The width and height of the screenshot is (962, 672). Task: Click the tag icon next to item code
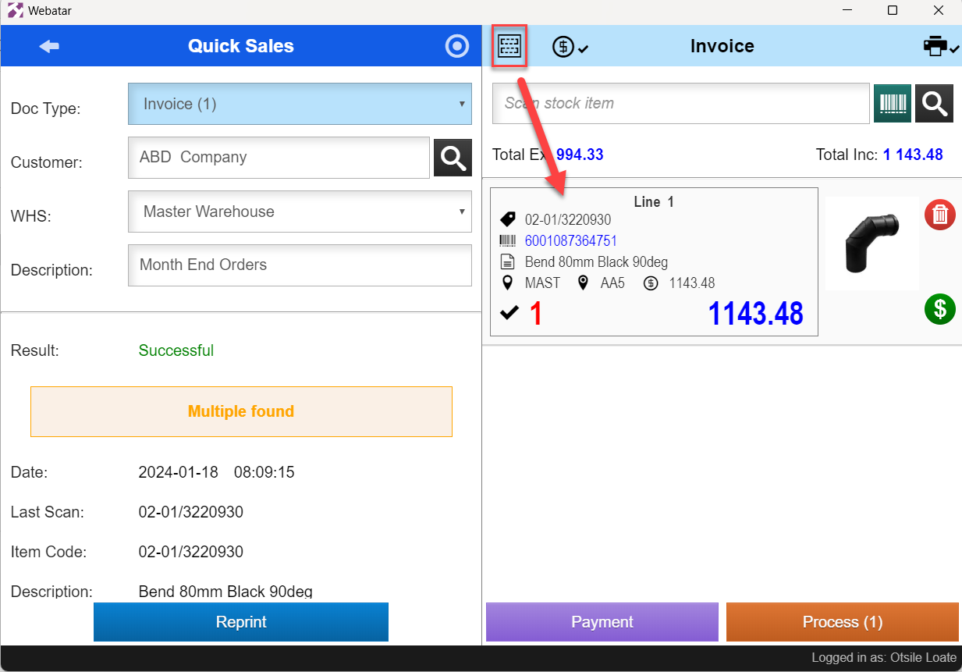508,219
